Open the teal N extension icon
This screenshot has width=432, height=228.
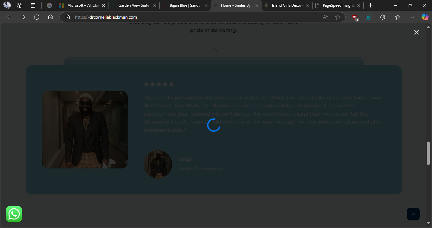tap(368, 17)
